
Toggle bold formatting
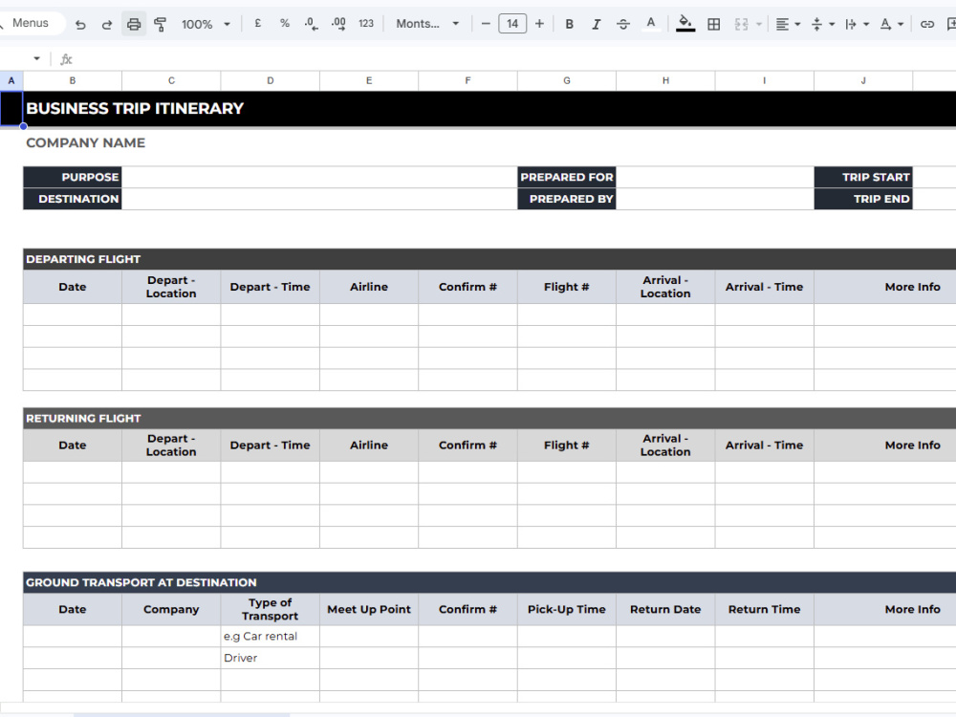(569, 24)
